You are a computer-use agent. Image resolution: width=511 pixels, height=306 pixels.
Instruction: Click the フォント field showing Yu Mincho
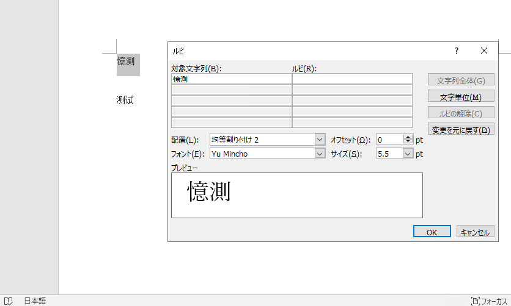[x=263, y=154]
